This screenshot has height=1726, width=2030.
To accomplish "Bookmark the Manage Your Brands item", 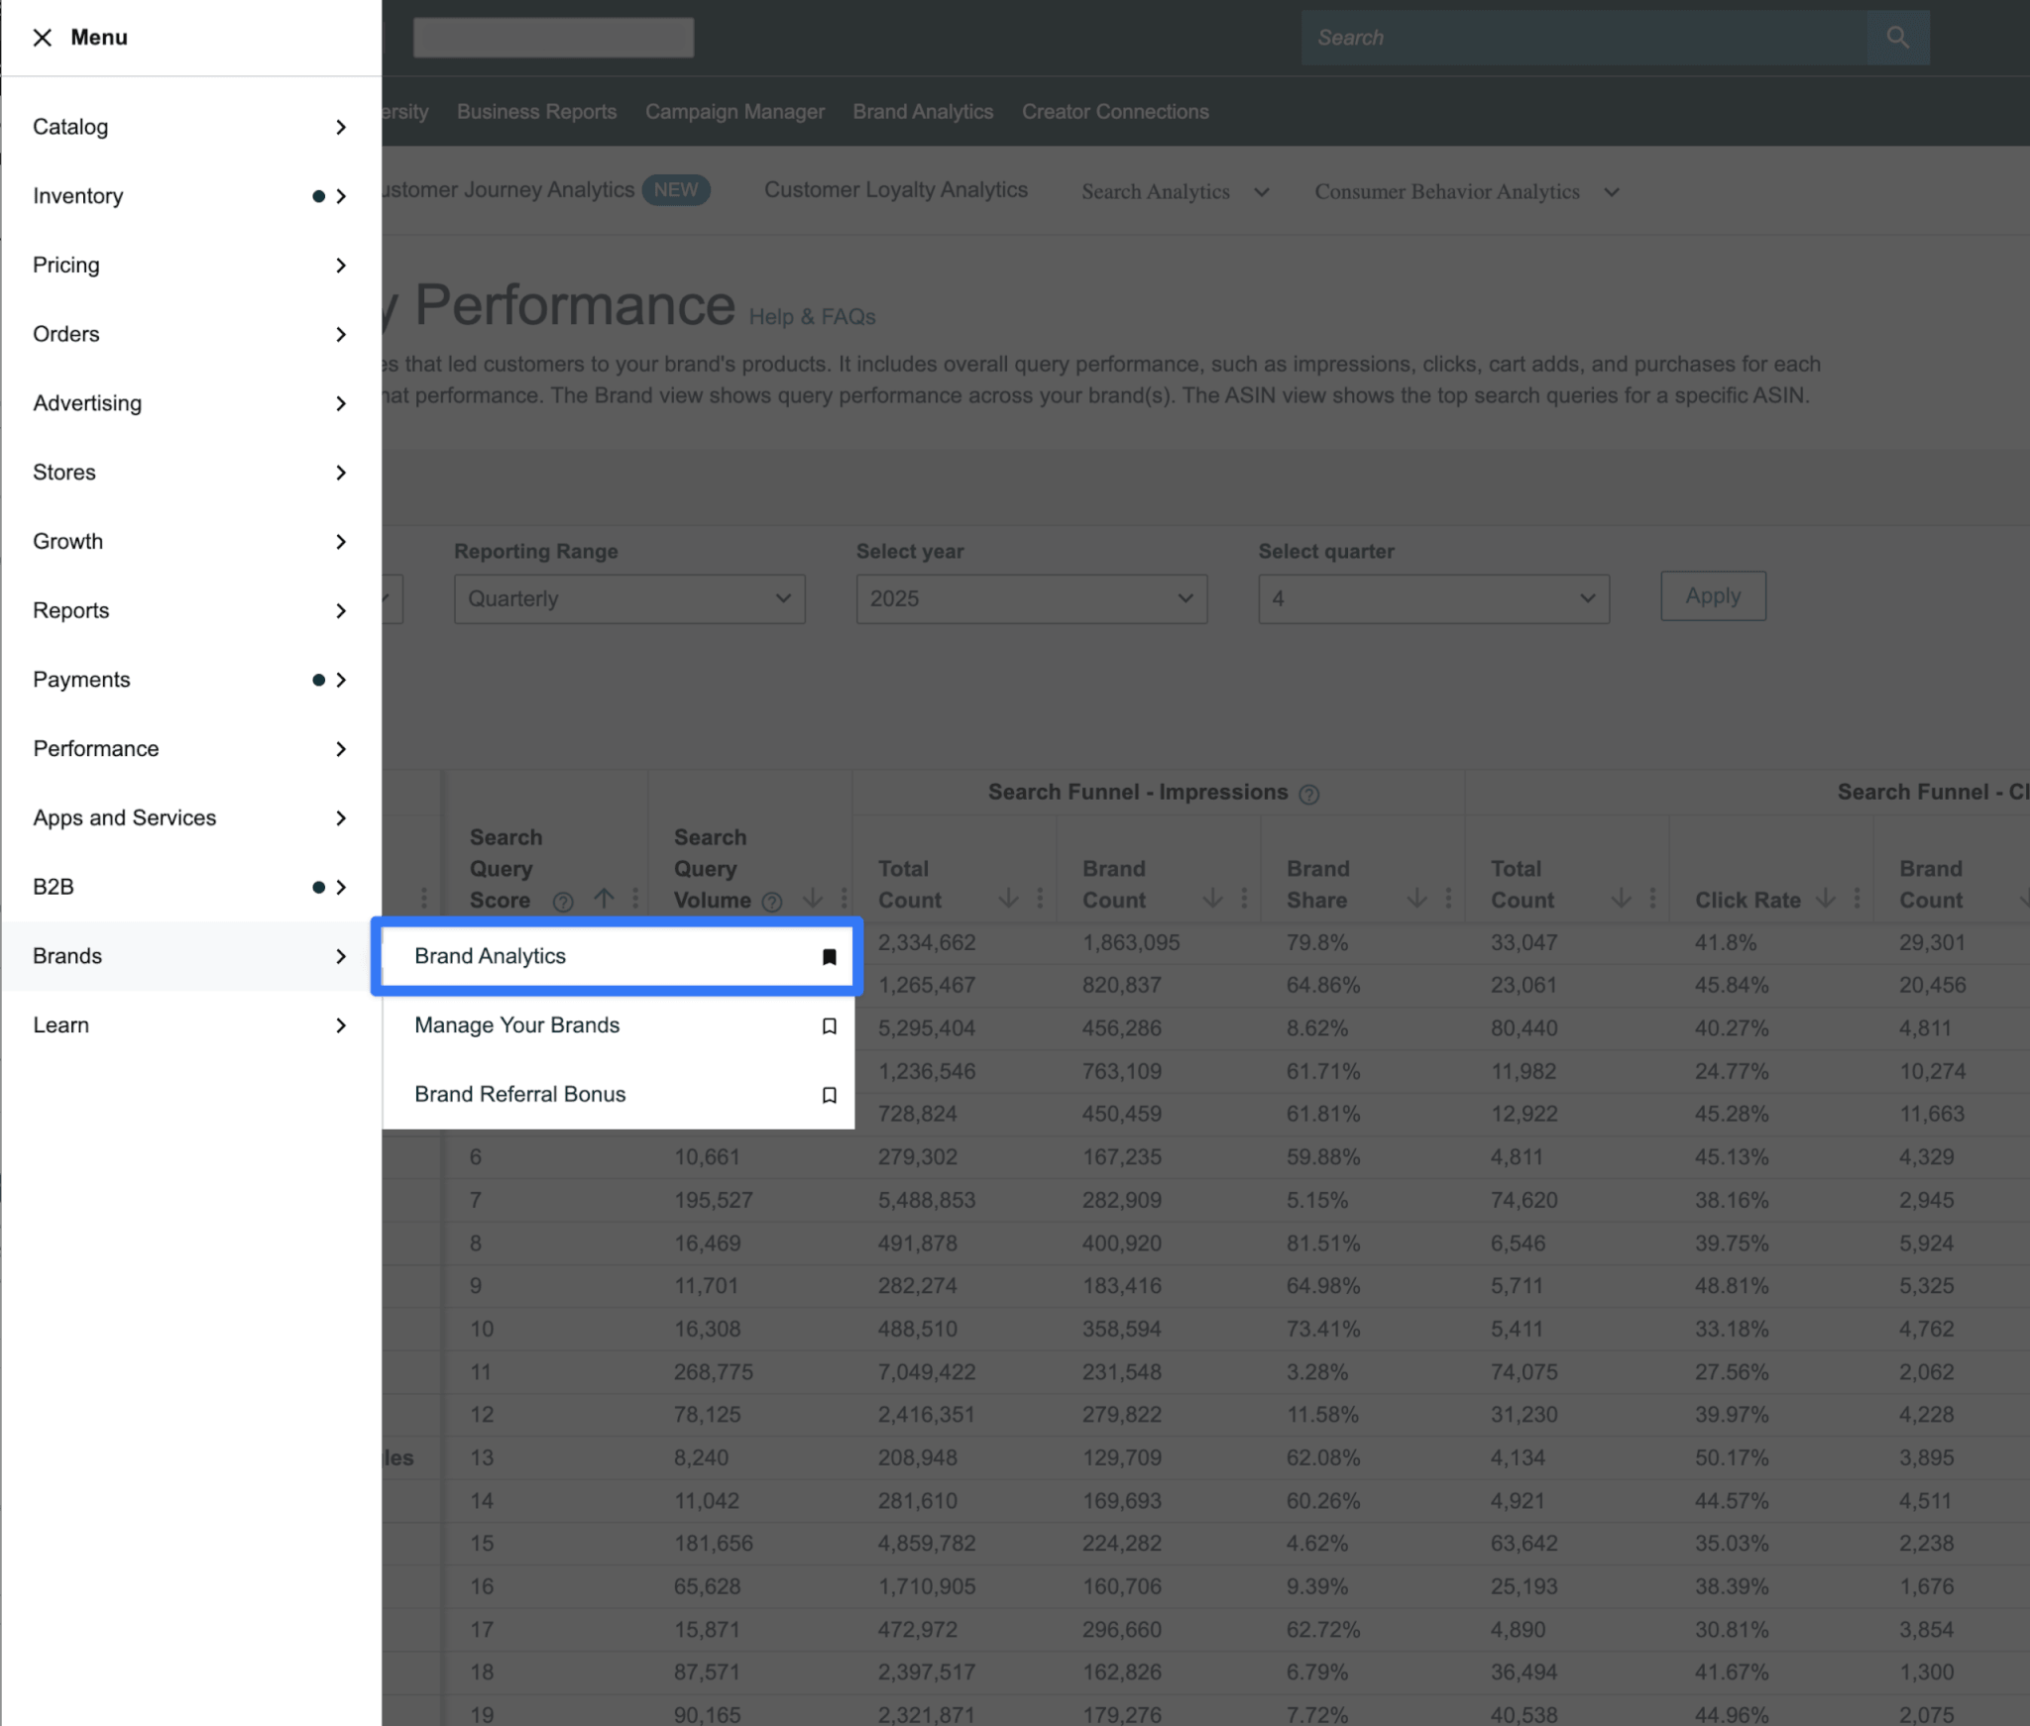I will (830, 1025).
